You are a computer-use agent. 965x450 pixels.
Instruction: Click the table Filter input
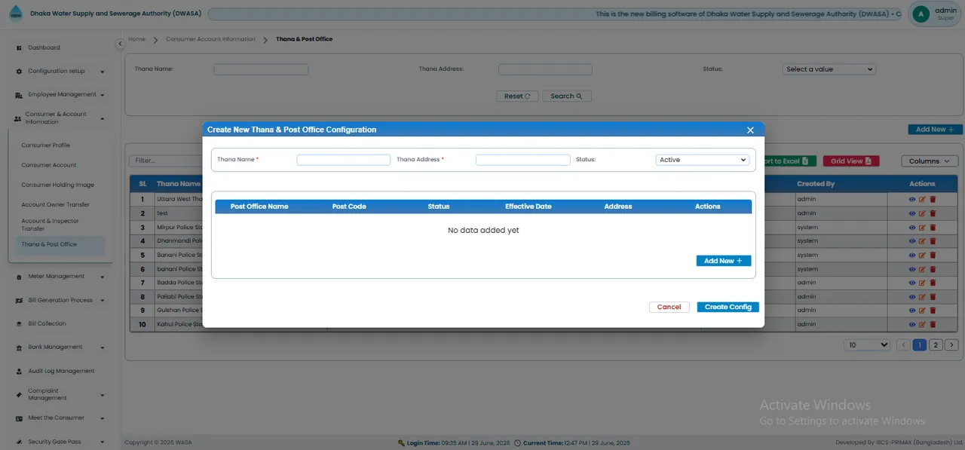[166, 161]
